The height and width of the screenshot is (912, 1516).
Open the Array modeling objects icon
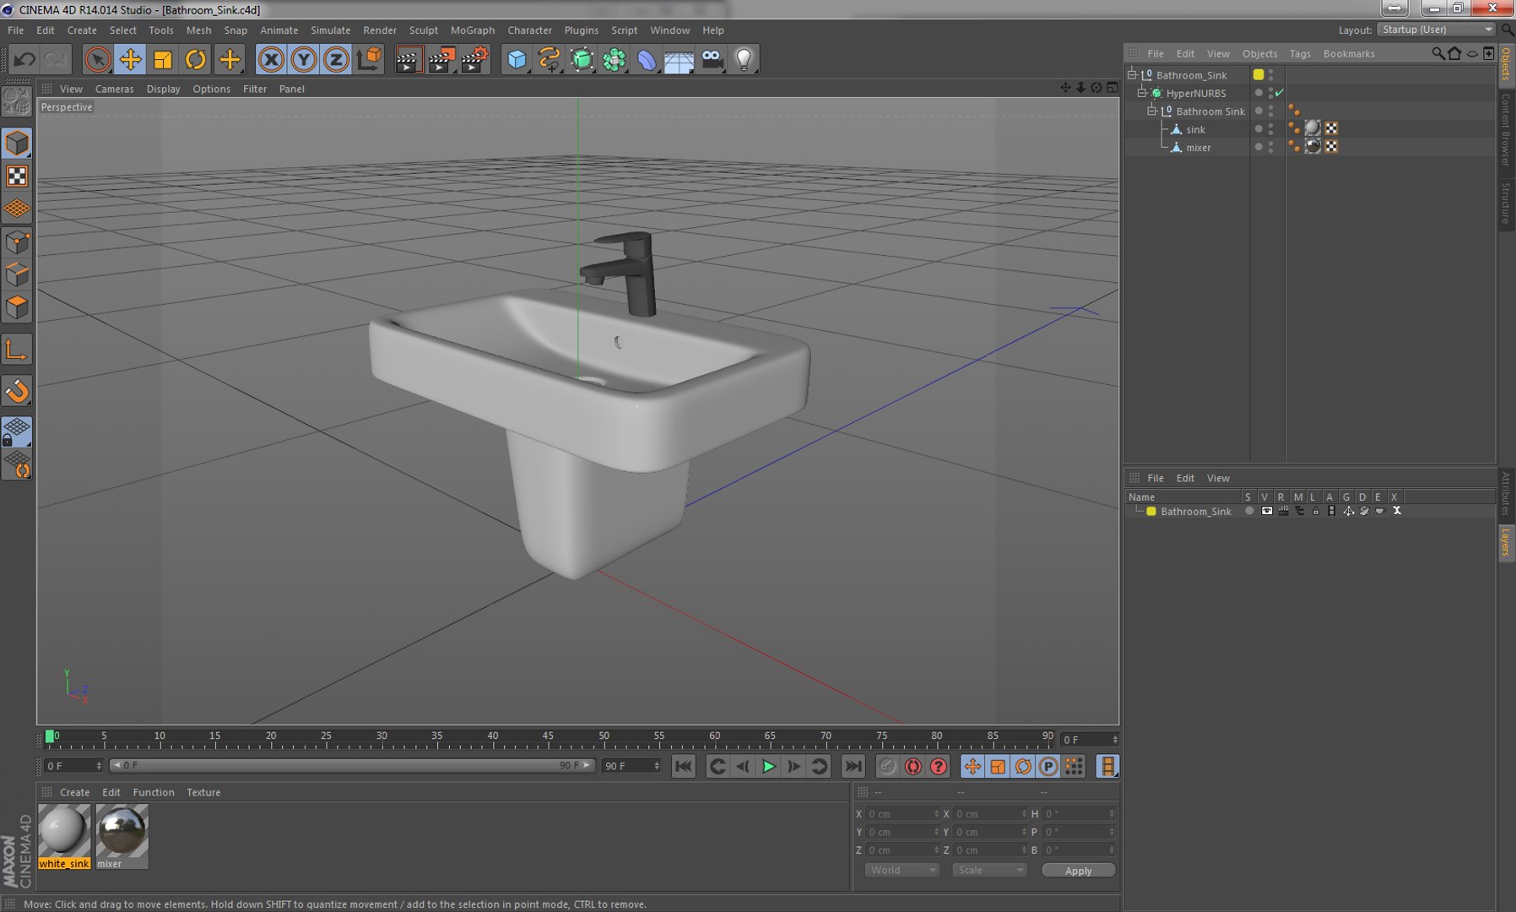[x=615, y=59]
